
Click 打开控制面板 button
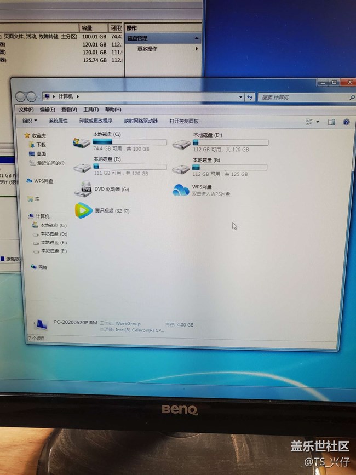(x=184, y=121)
